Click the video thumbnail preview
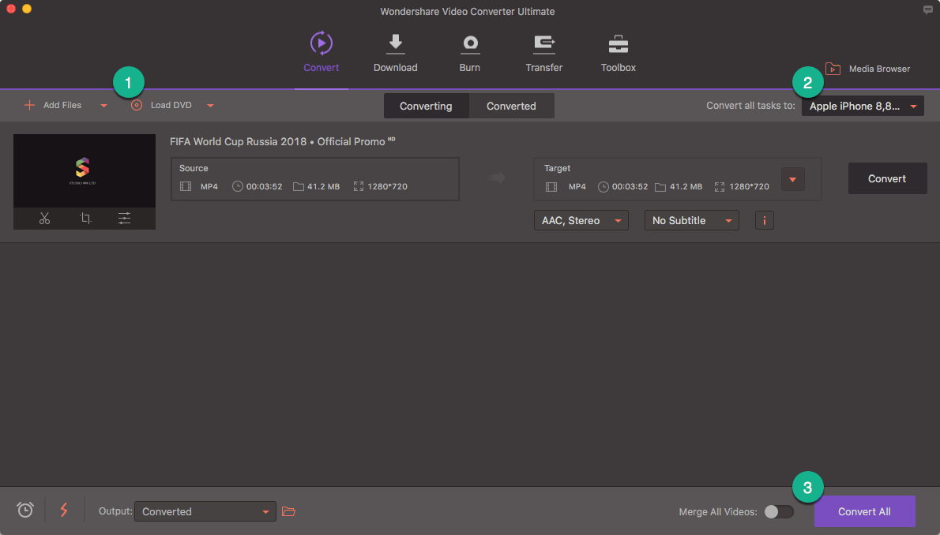The height and width of the screenshot is (535, 940). [84, 170]
